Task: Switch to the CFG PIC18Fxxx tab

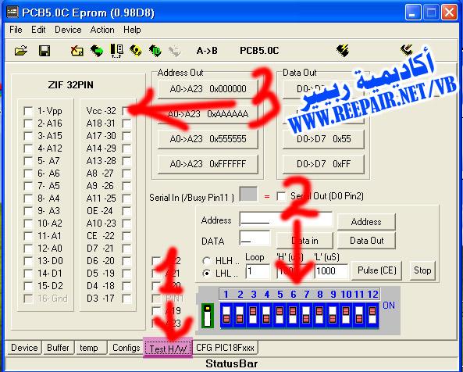Action: point(225,348)
